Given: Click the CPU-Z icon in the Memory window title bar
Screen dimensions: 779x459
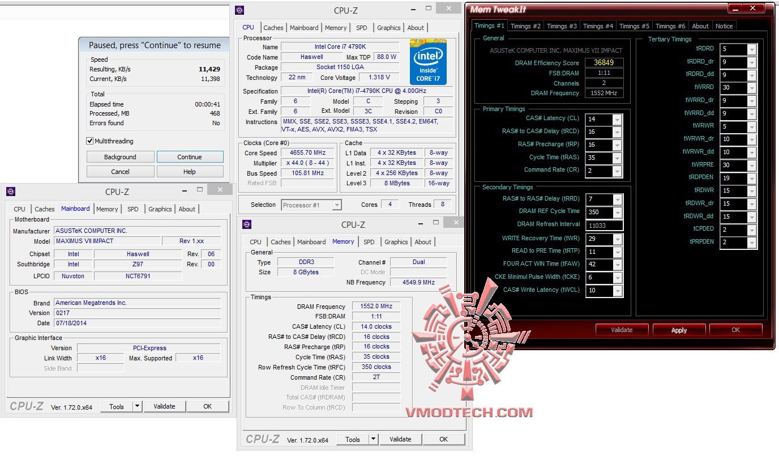Looking at the screenshot, I should [247, 224].
